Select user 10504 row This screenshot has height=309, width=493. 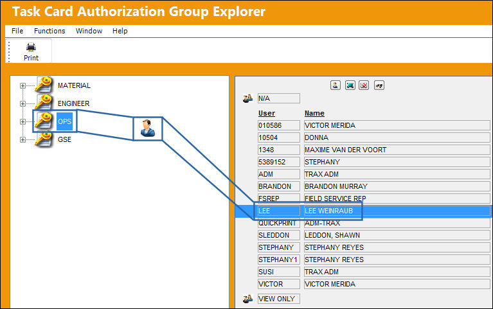(x=278, y=137)
